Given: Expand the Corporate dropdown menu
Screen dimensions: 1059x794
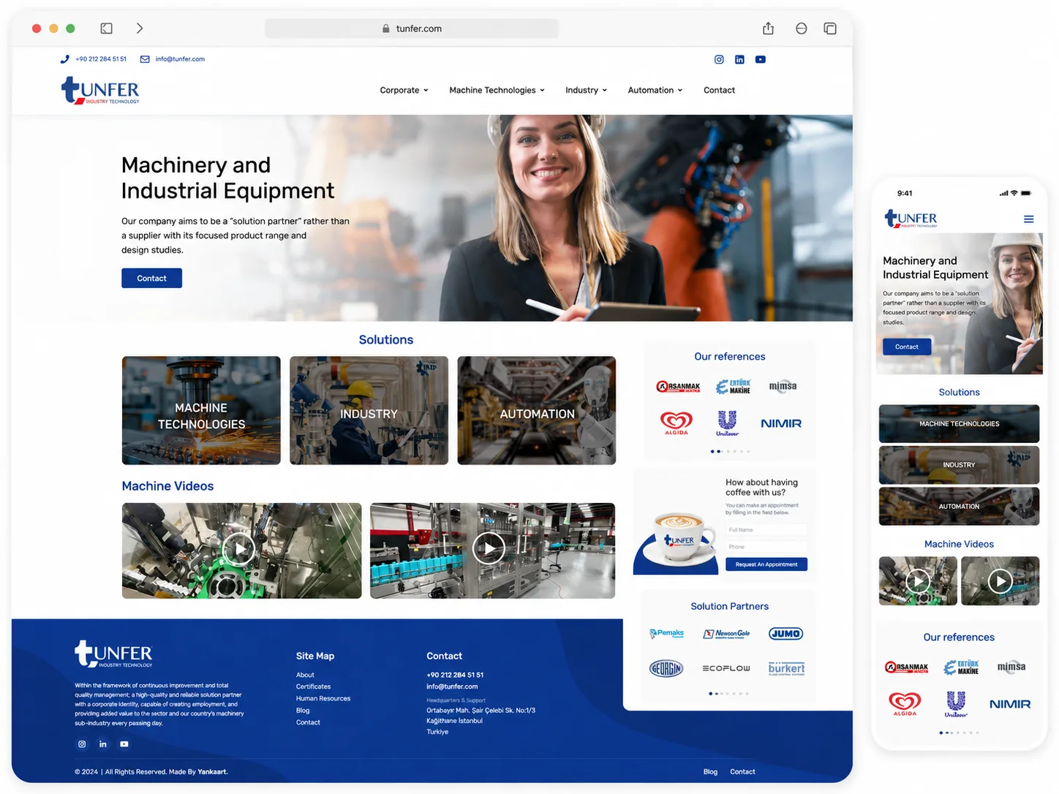Looking at the screenshot, I should tap(404, 91).
